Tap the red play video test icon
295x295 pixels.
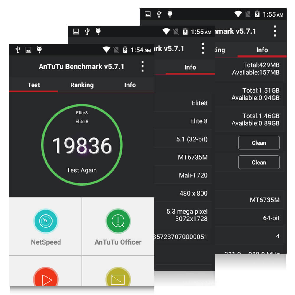coord(46,277)
